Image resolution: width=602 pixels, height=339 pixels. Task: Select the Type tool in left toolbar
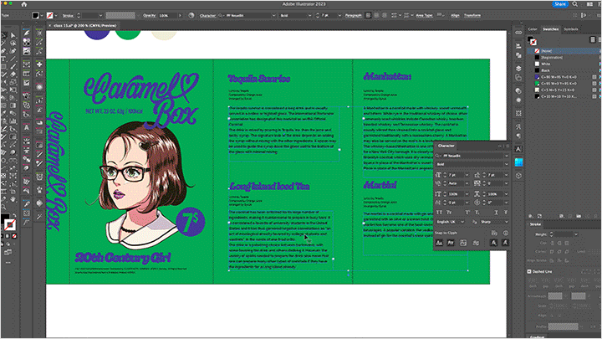(4, 59)
